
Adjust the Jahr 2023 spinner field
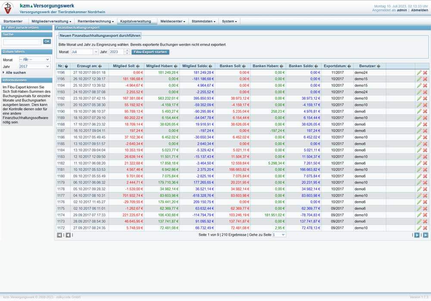[119, 52]
